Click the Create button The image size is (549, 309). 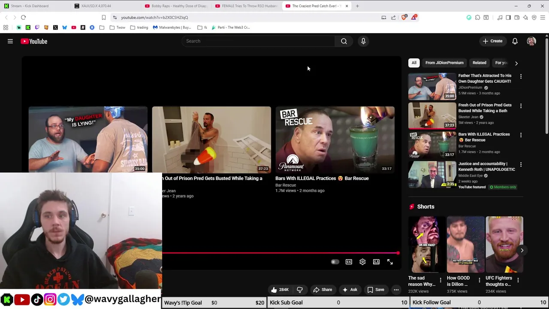pyautogui.click(x=492, y=41)
